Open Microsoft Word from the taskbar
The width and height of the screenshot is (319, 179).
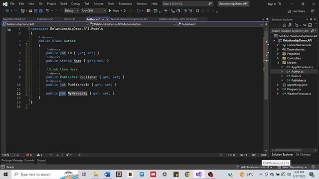click(x=107, y=175)
